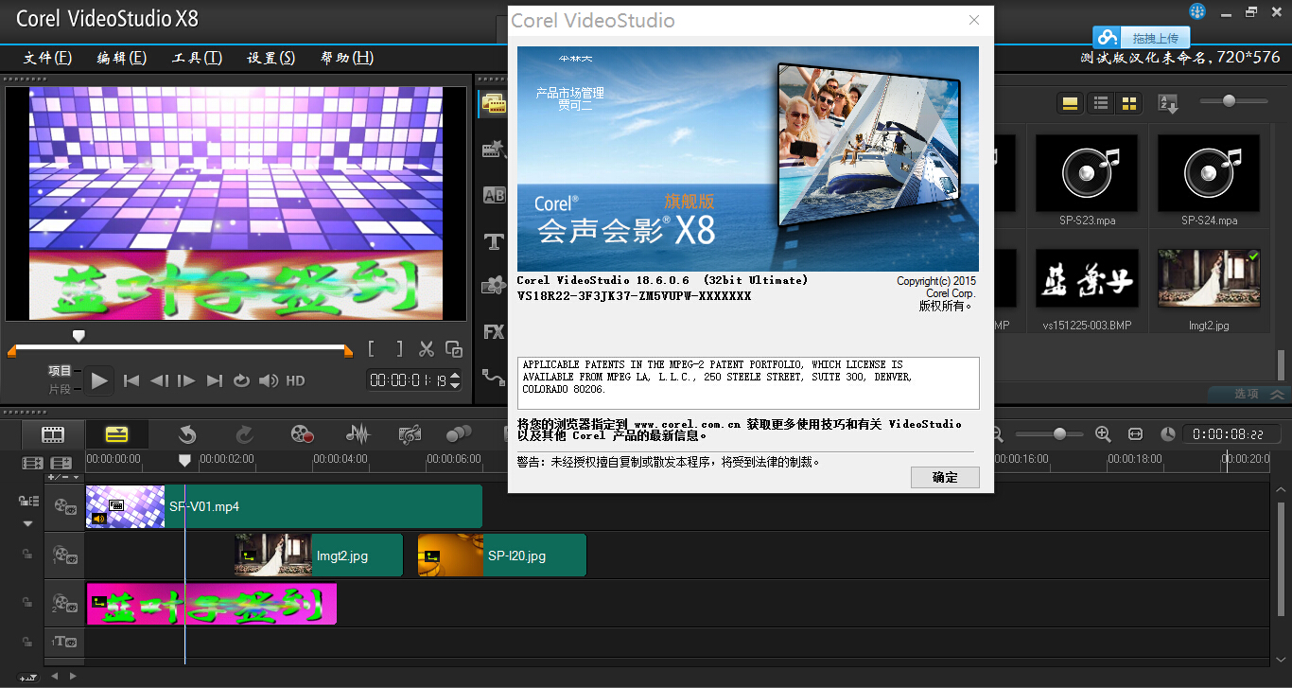Click the Redo icon above the timeline

tap(244, 433)
